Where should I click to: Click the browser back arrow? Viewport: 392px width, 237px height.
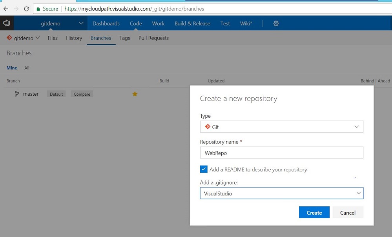pos(6,9)
